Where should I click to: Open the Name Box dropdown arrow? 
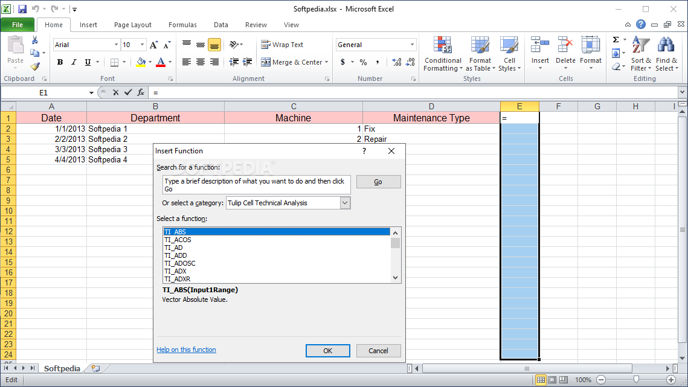(x=91, y=92)
